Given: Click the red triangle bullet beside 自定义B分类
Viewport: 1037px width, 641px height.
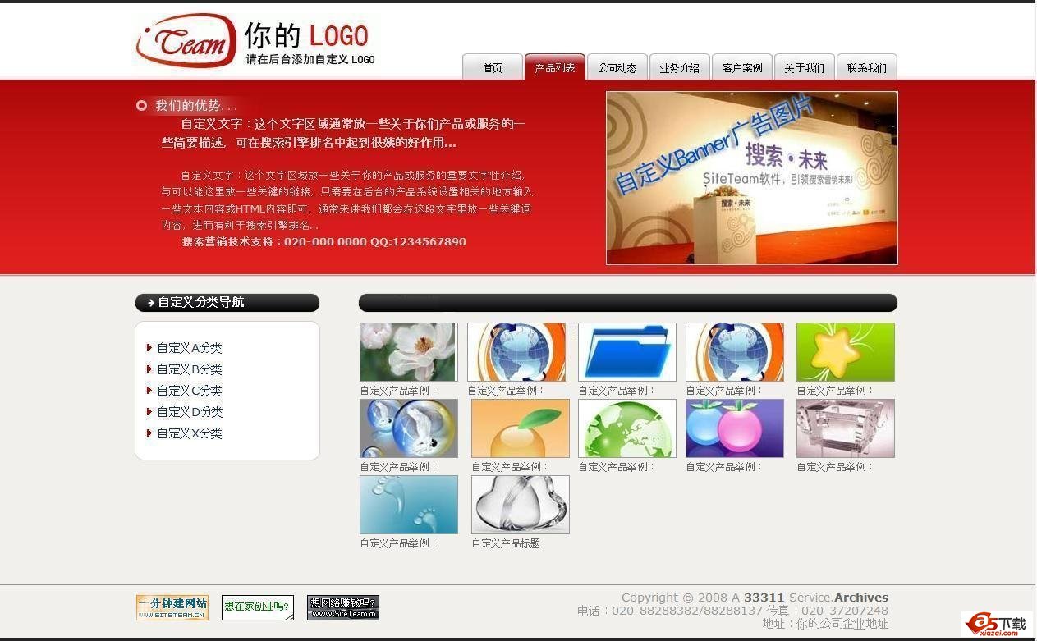Looking at the screenshot, I should (x=149, y=369).
